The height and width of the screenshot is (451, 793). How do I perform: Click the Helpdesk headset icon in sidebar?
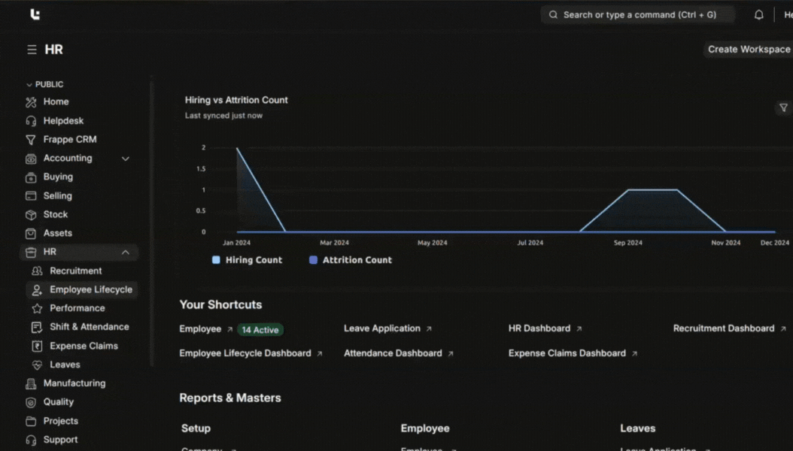[x=31, y=121]
